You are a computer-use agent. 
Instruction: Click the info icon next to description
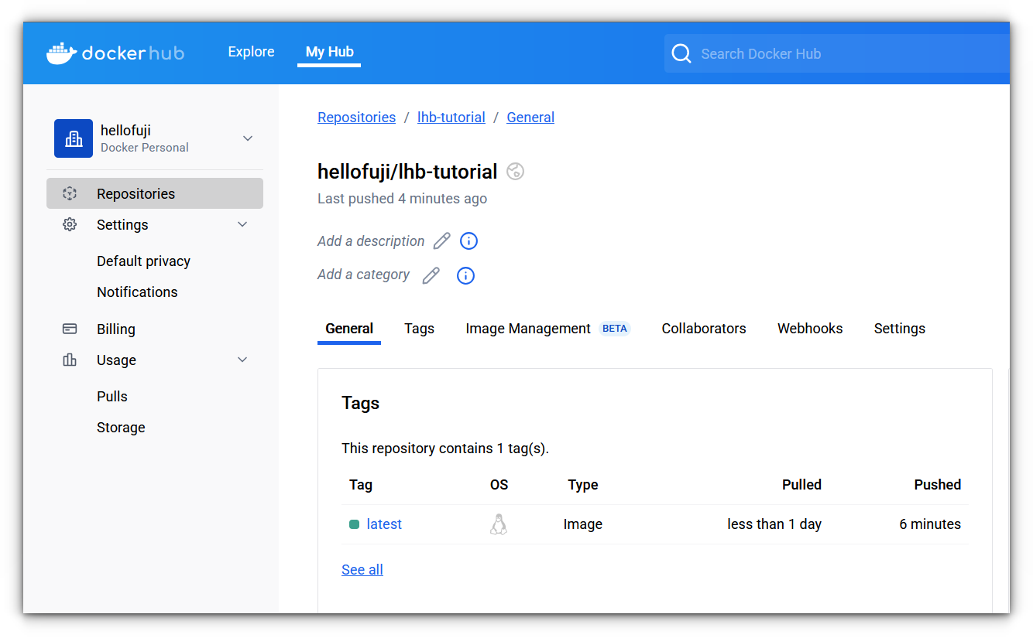coord(468,241)
